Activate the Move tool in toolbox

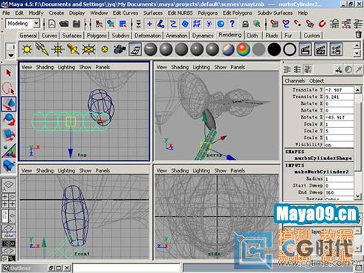pos(9,104)
